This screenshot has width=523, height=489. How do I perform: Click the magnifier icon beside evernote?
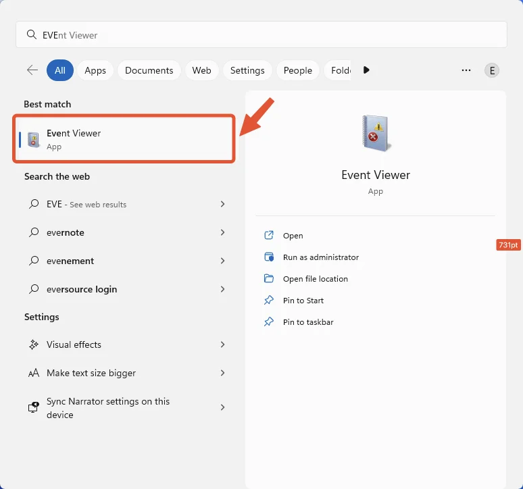click(34, 232)
